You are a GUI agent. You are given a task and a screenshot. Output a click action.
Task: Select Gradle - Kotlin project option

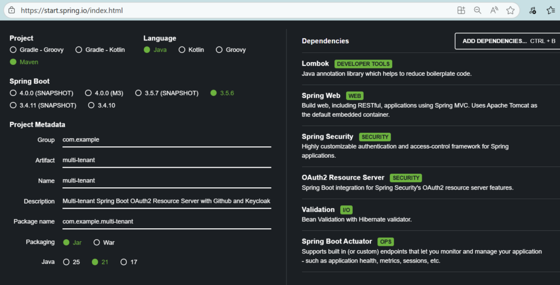(101, 50)
